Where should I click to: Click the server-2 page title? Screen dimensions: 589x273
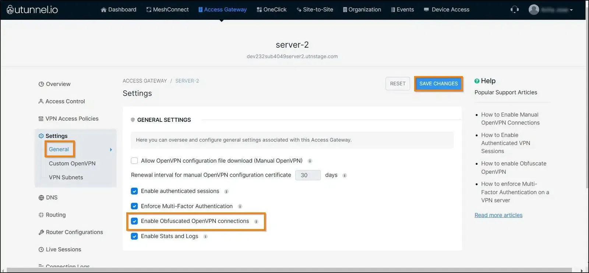[292, 45]
